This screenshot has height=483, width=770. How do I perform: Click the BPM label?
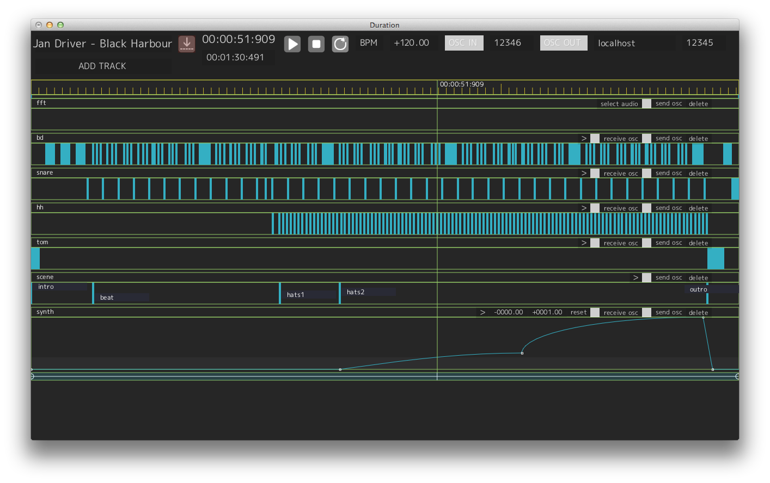[369, 43]
